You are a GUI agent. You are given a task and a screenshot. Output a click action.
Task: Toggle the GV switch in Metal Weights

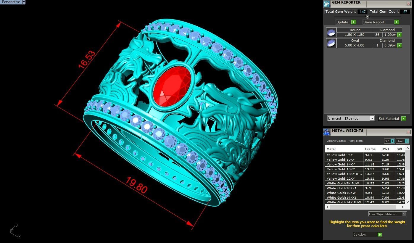[389, 141]
